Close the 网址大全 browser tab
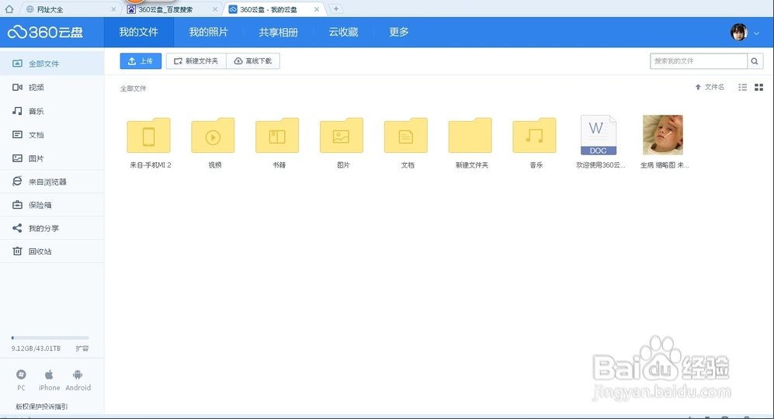The height and width of the screenshot is (419, 774). click(x=113, y=9)
